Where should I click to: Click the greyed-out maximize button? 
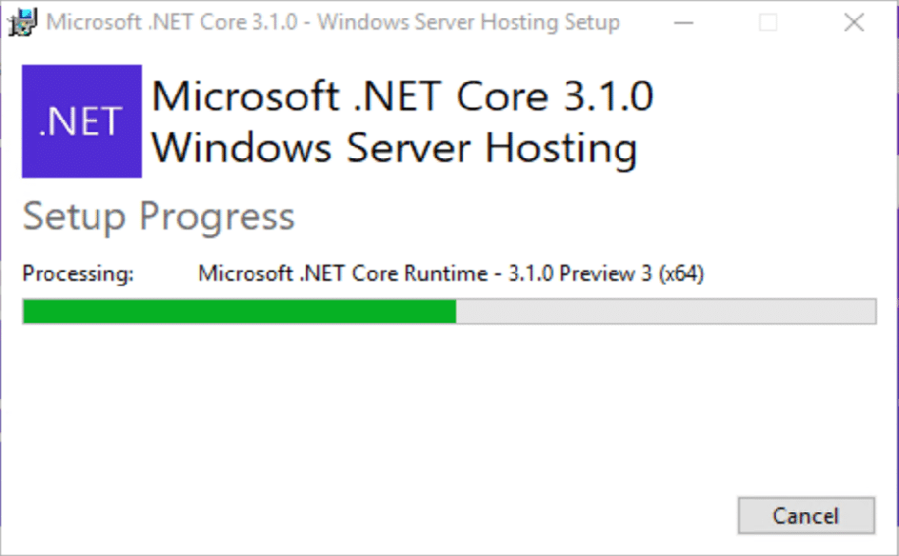click(x=769, y=23)
